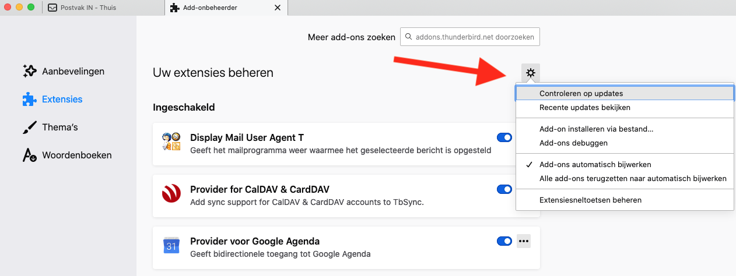
Task: Click the Extensies puzzle piece icon
Action: [29, 100]
